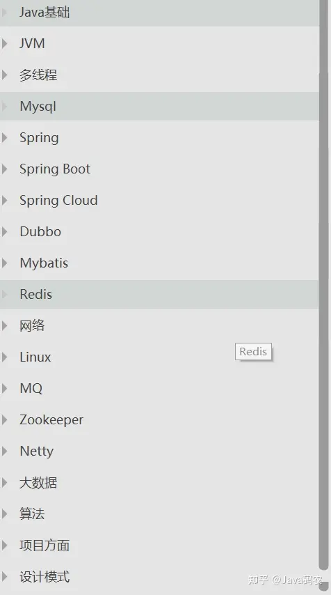The width and height of the screenshot is (331, 595).
Task: Select the highlighted Redis tree row
Action: pyautogui.click(x=159, y=294)
